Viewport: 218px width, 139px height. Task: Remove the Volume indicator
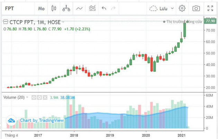point(45,98)
